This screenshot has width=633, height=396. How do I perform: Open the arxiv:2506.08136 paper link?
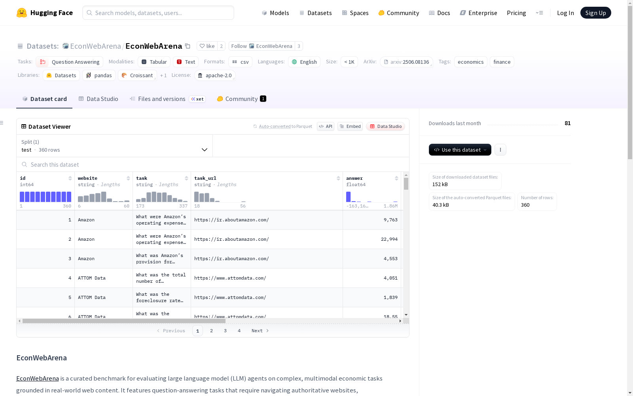coord(406,62)
